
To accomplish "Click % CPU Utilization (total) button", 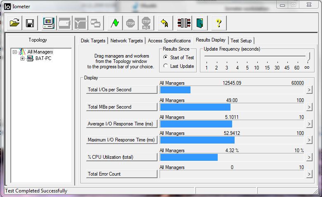I will pos(122,157).
